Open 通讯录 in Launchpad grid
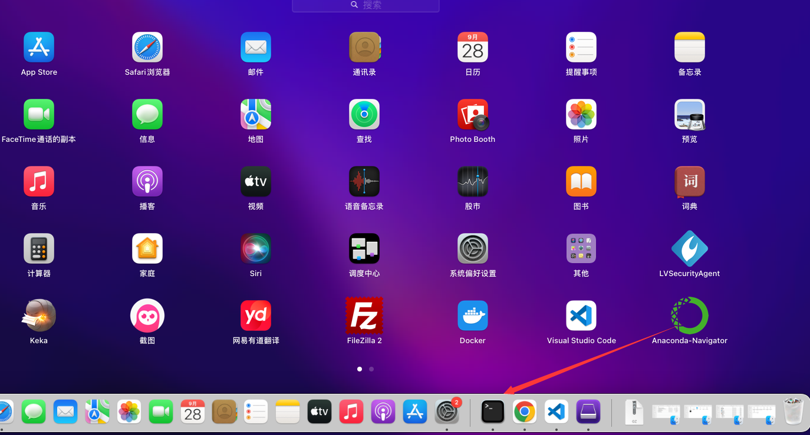This screenshot has width=810, height=435. coord(364,47)
